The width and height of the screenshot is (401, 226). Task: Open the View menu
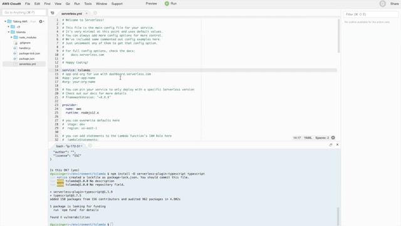pos(58,4)
